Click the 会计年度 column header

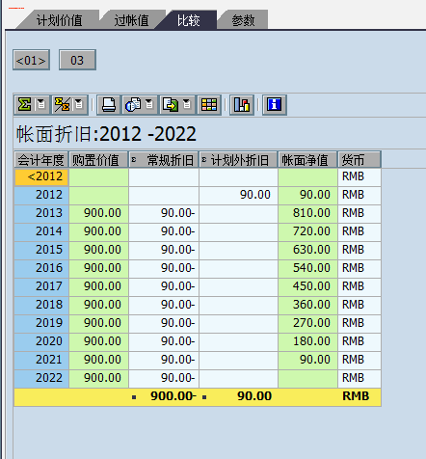(x=41, y=160)
